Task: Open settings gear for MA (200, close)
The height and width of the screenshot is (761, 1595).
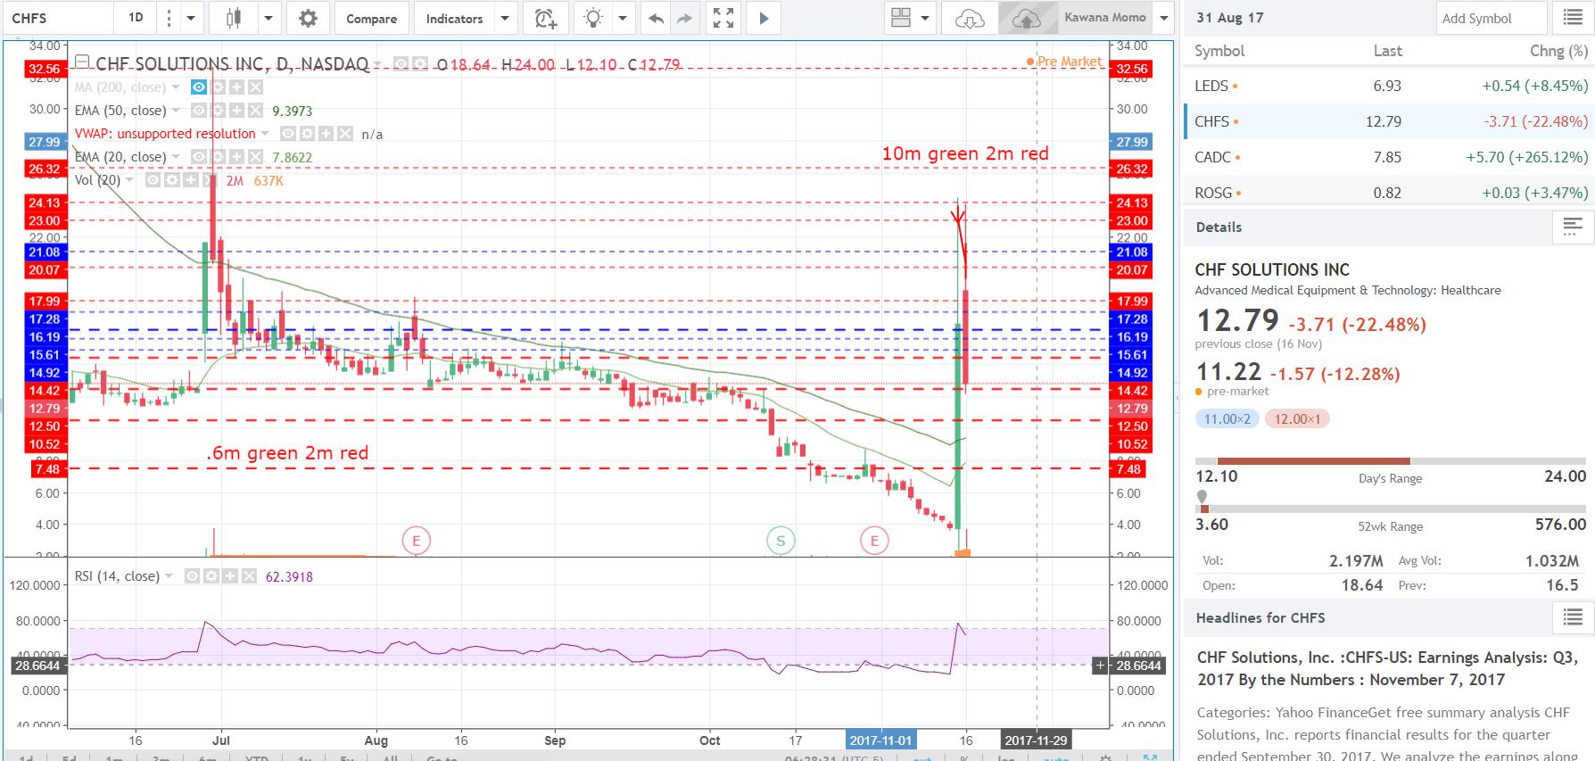Action: click(219, 87)
